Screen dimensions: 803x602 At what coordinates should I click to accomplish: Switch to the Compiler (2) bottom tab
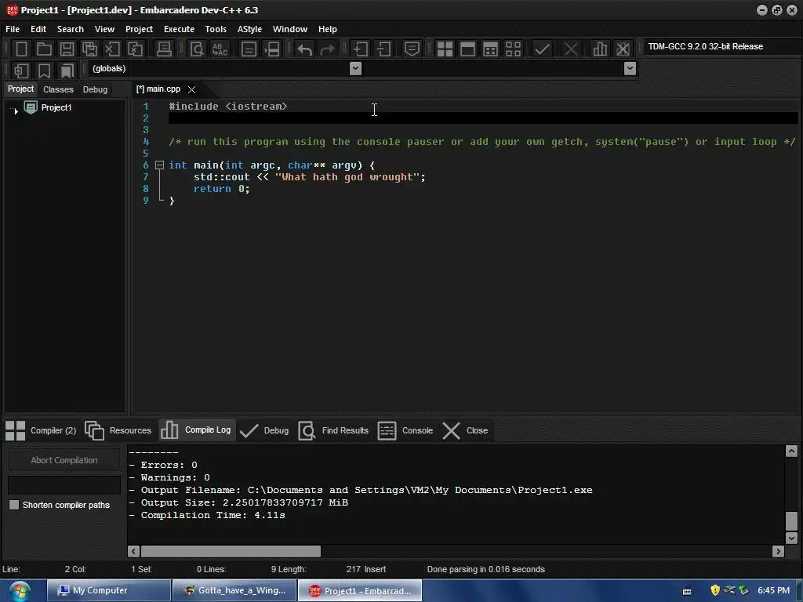(x=41, y=430)
